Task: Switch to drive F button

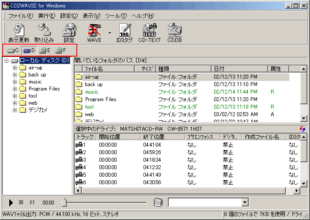Action: [60, 50]
